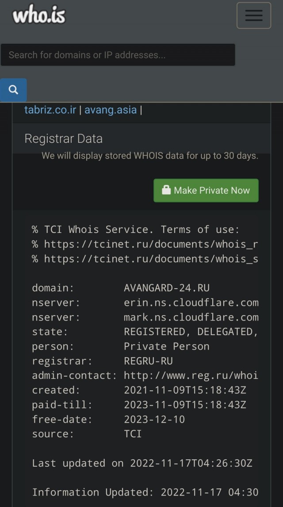This screenshot has width=283, height=507.
Task: Click the created date 2021-11-09 value
Action: coord(185,390)
